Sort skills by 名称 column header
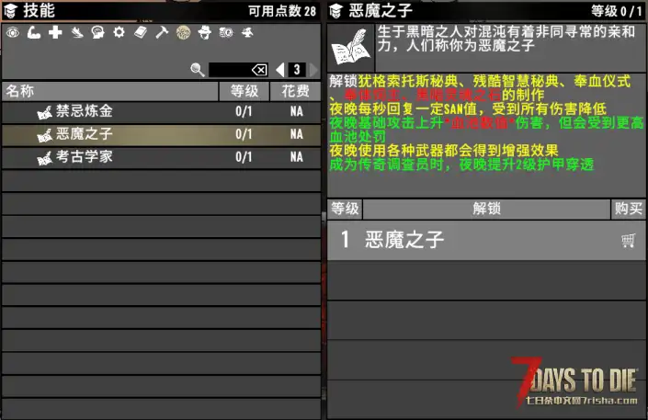 pyautogui.click(x=110, y=91)
